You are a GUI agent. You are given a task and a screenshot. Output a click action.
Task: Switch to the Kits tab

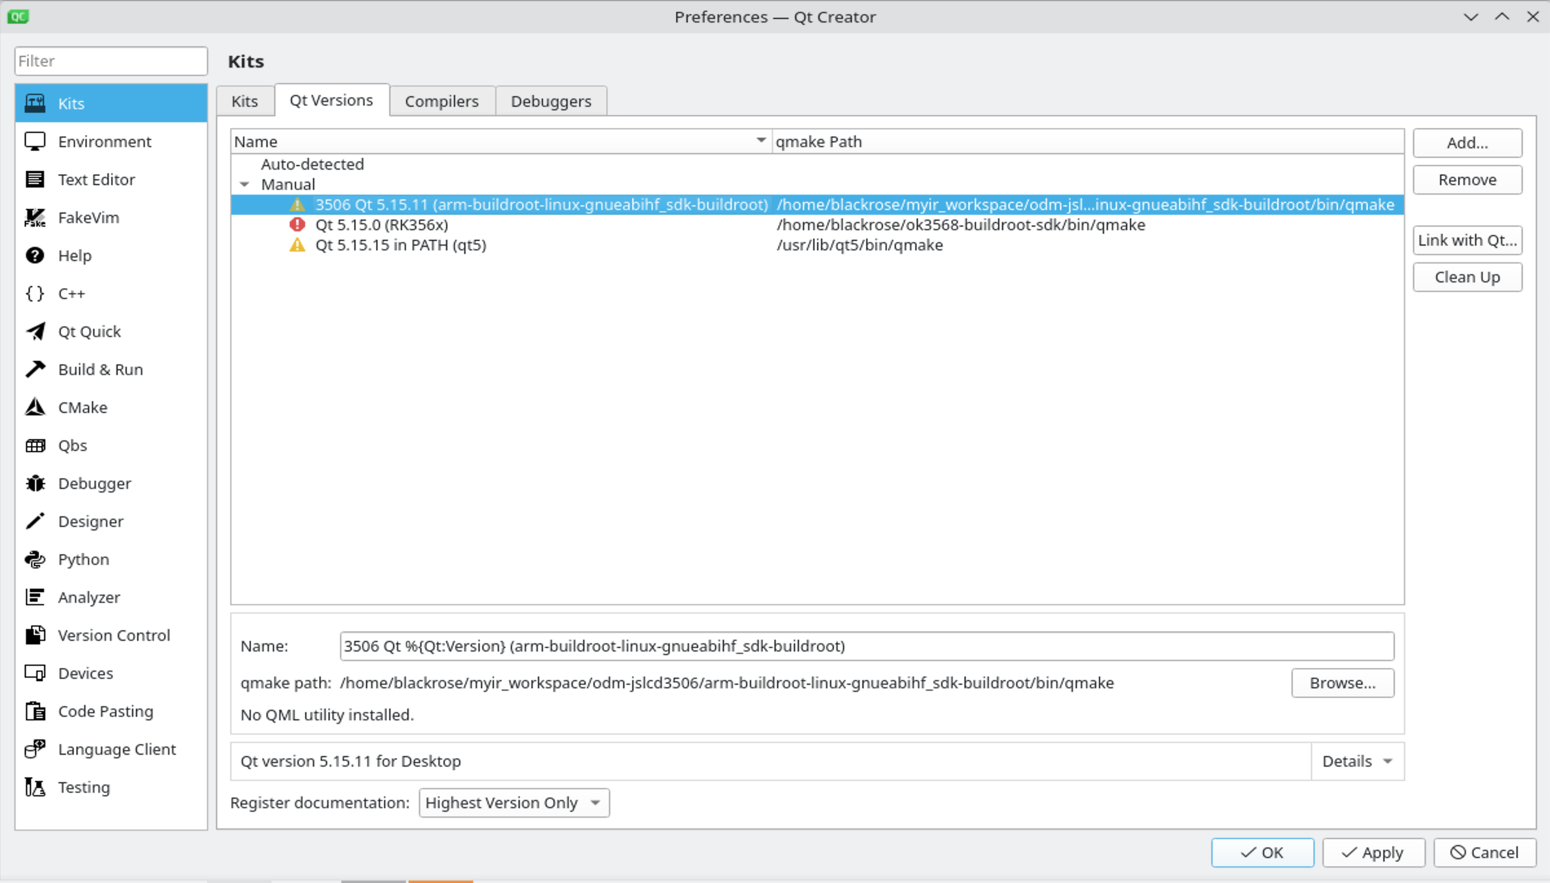click(x=245, y=101)
